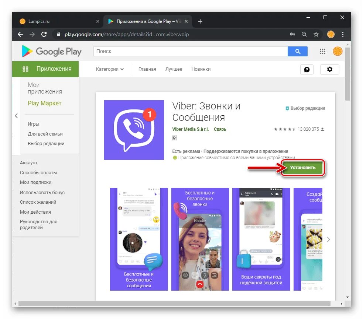Screen dimensions: 363x319
Task: Open Play Маркет in sidebar
Action: pyautogui.click(x=44, y=103)
